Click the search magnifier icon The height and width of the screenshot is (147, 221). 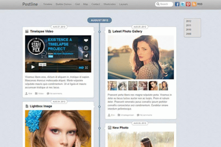pyautogui.click(x=158, y=4)
